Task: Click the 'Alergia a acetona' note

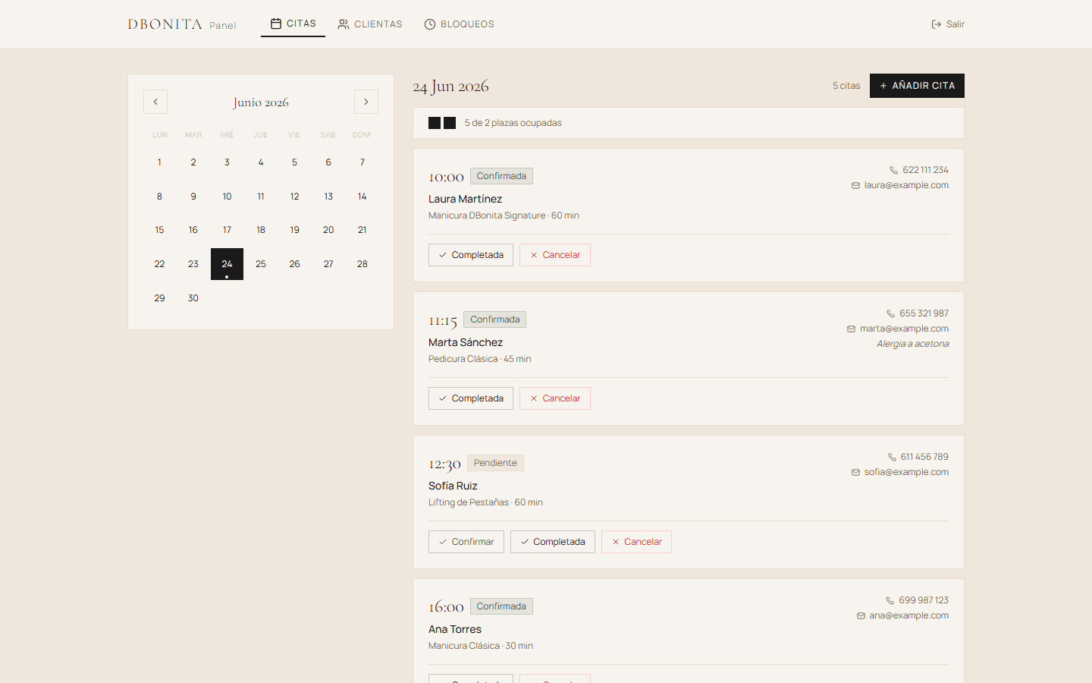Action: [x=912, y=344]
